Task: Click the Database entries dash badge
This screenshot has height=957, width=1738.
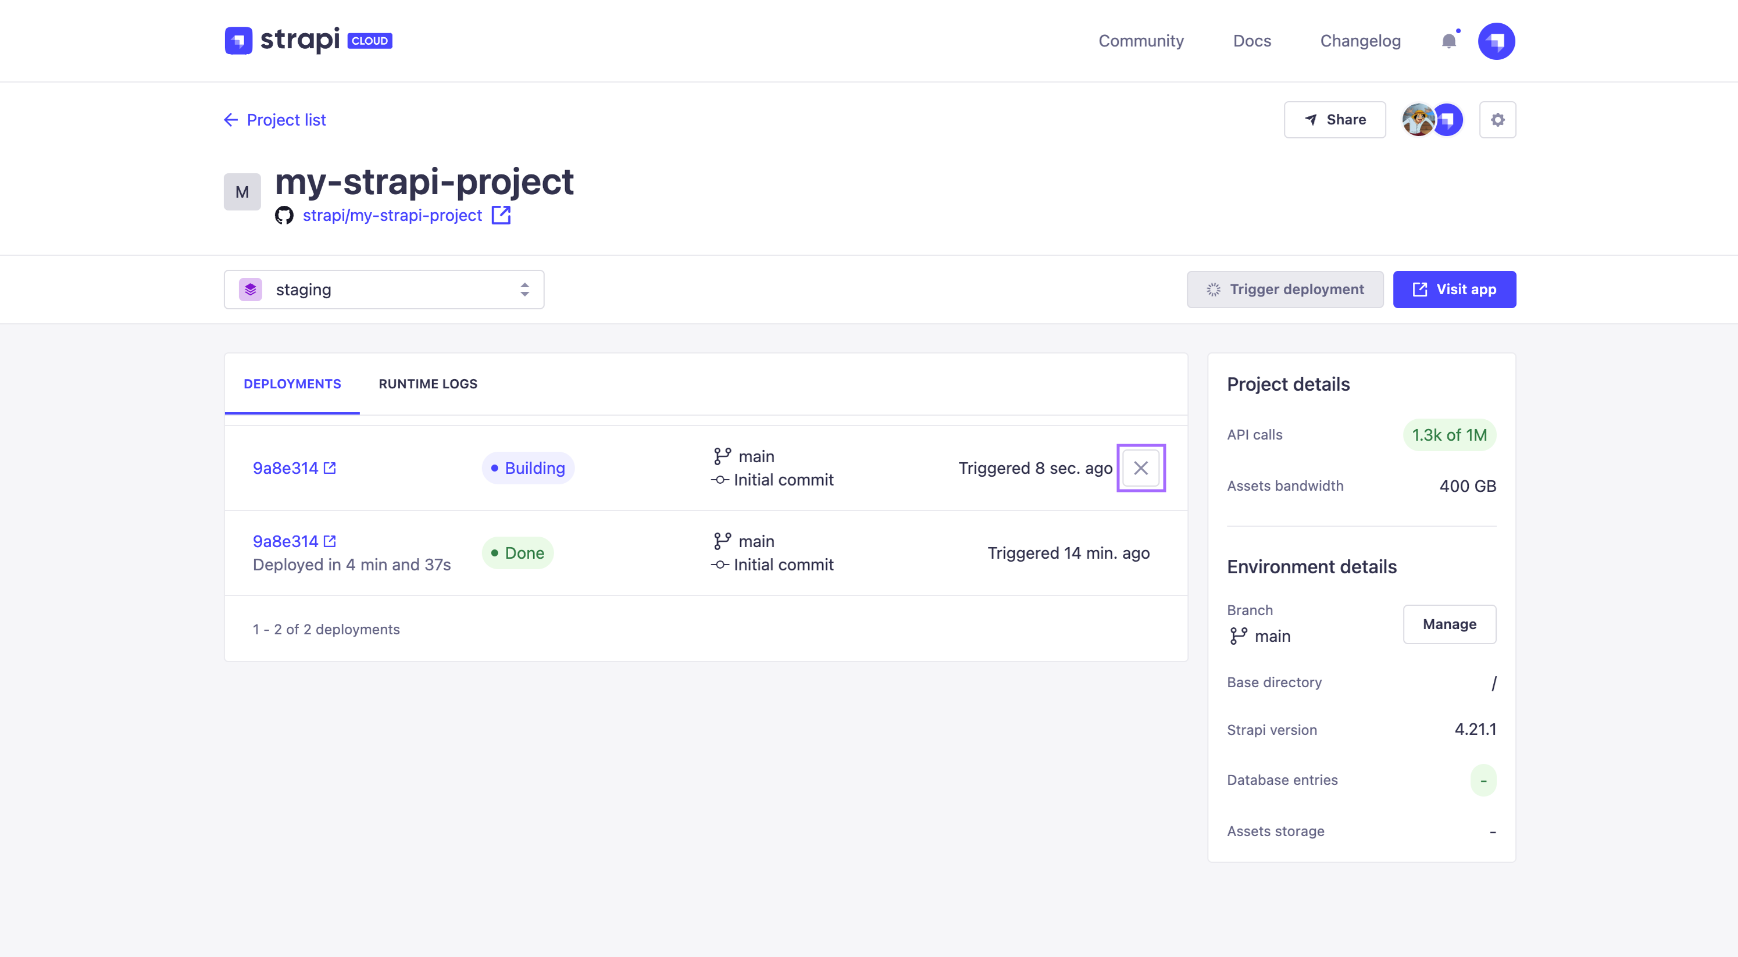Action: pyautogui.click(x=1483, y=780)
